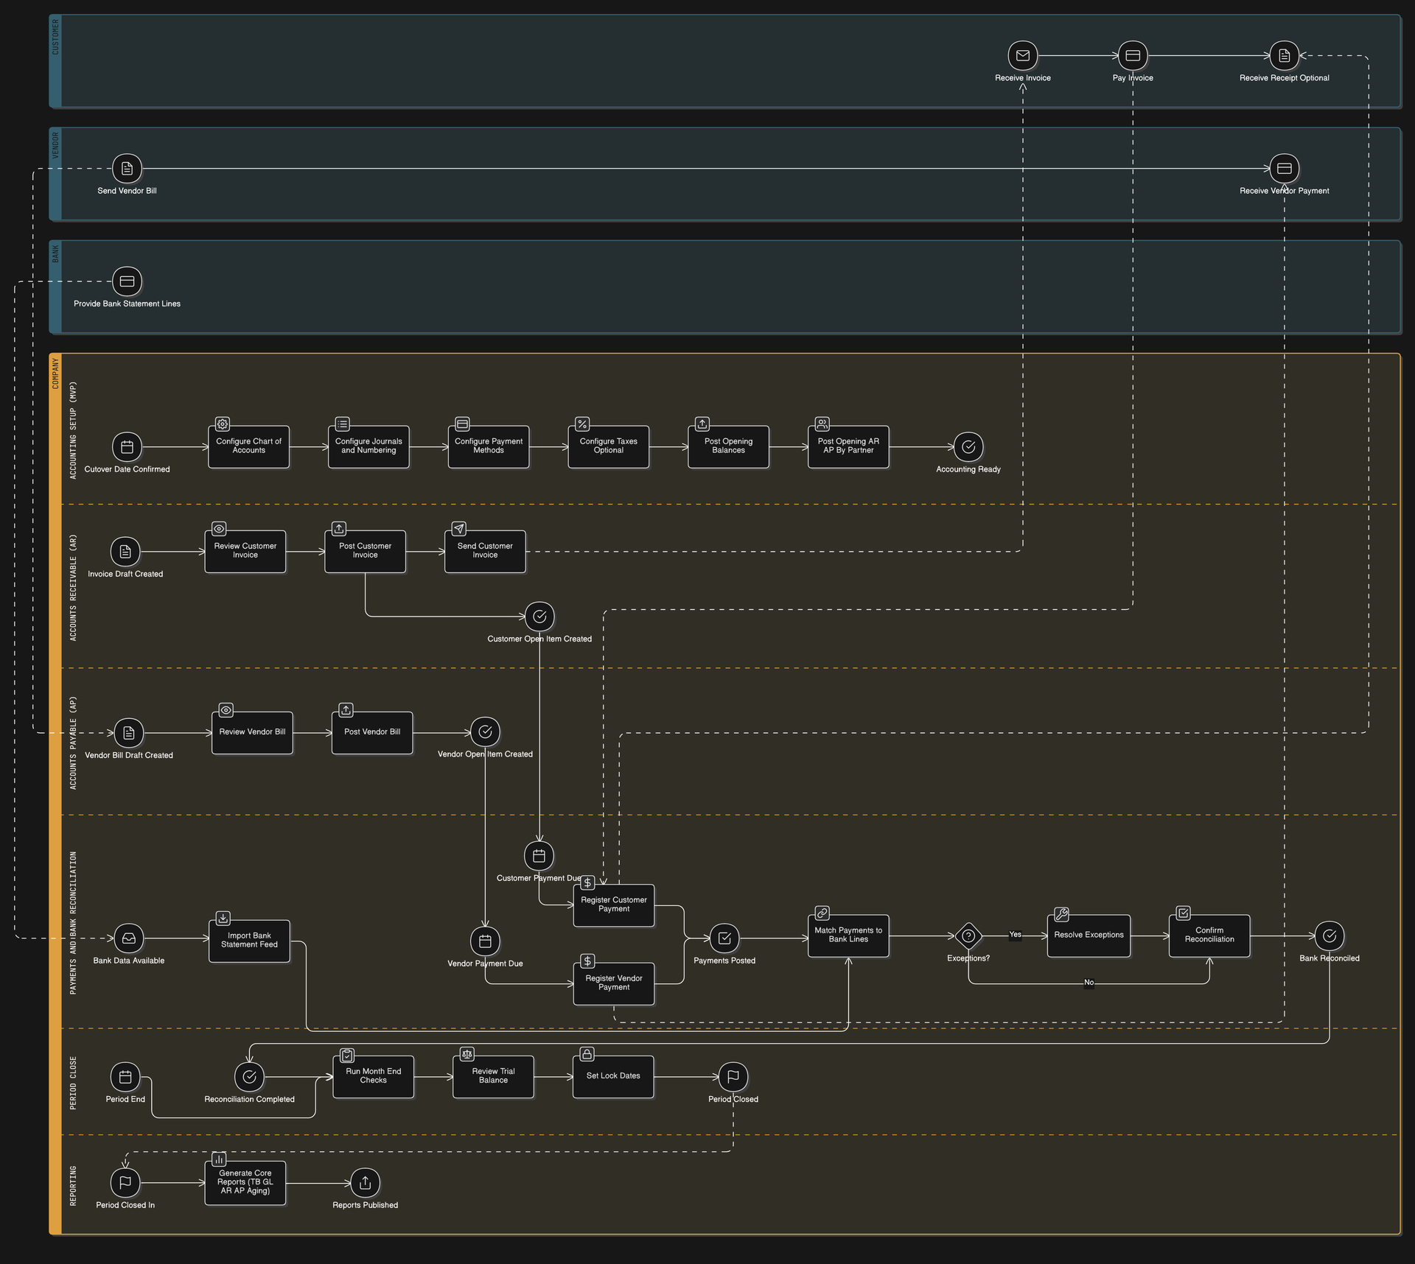The height and width of the screenshot is (1264, 1415).
Task: Click the Reports Published upload icon
Action: (x=365, y=1183)
